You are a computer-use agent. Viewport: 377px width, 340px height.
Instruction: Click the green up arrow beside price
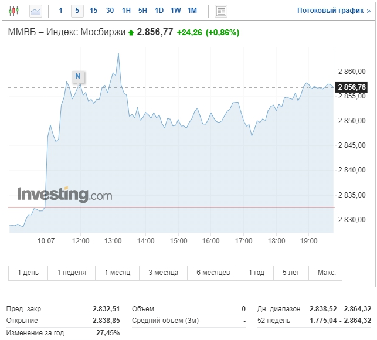coord(131,33)
